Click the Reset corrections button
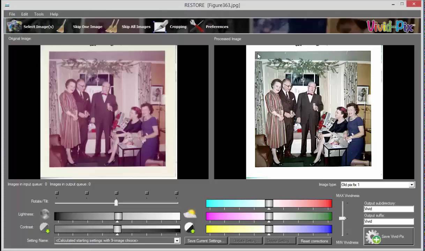Screen dimensions: 425x251 (314, 241)
